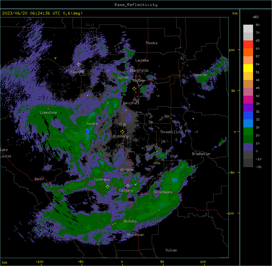This screenshot has height=266, width=272.
Task: Click the Strathmore town label
Action: tap(163, 192)
